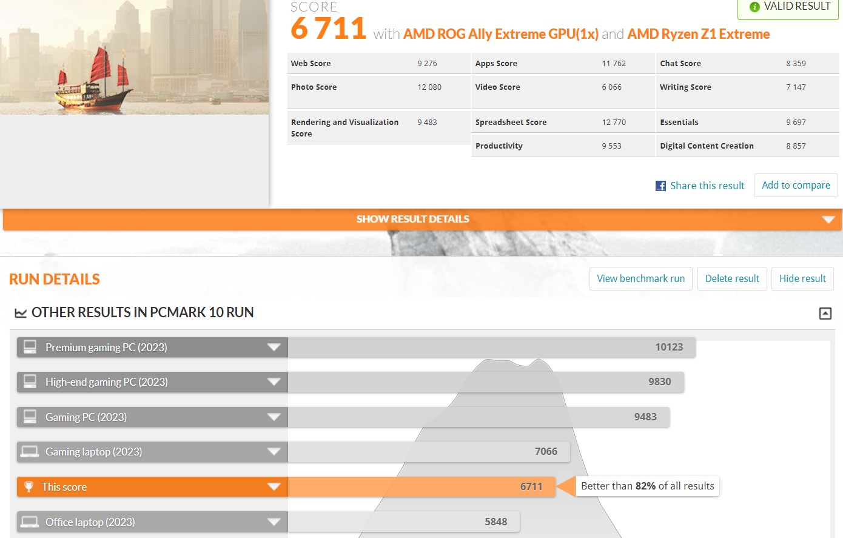This screenshot has width=843, height=538.
Task: Click the desktop icon for Premium gaming PC
Action: click(x=30, y=347)
